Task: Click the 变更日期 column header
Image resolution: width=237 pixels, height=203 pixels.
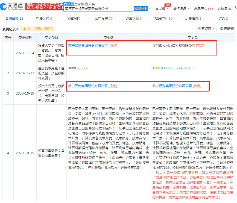Action: click(x=25, y=38)
